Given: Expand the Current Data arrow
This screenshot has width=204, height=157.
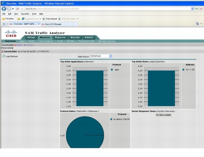Looking at the screenshot, I should click(x=2, y=52).
